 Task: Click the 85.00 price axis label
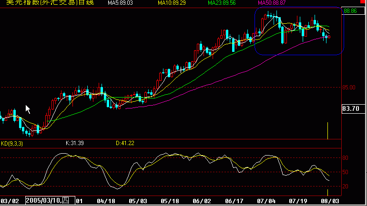[349, 88]
